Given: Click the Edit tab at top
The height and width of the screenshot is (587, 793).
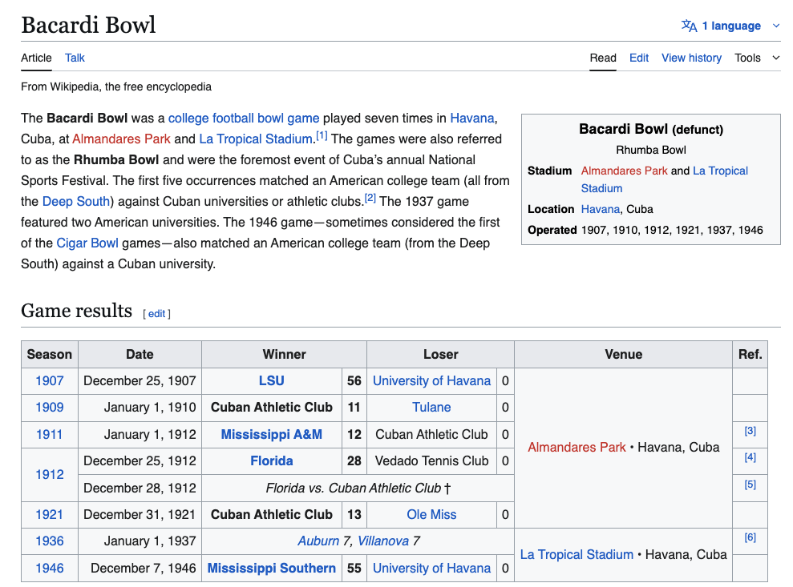Looking at the screenshot, I should point(639,58).
